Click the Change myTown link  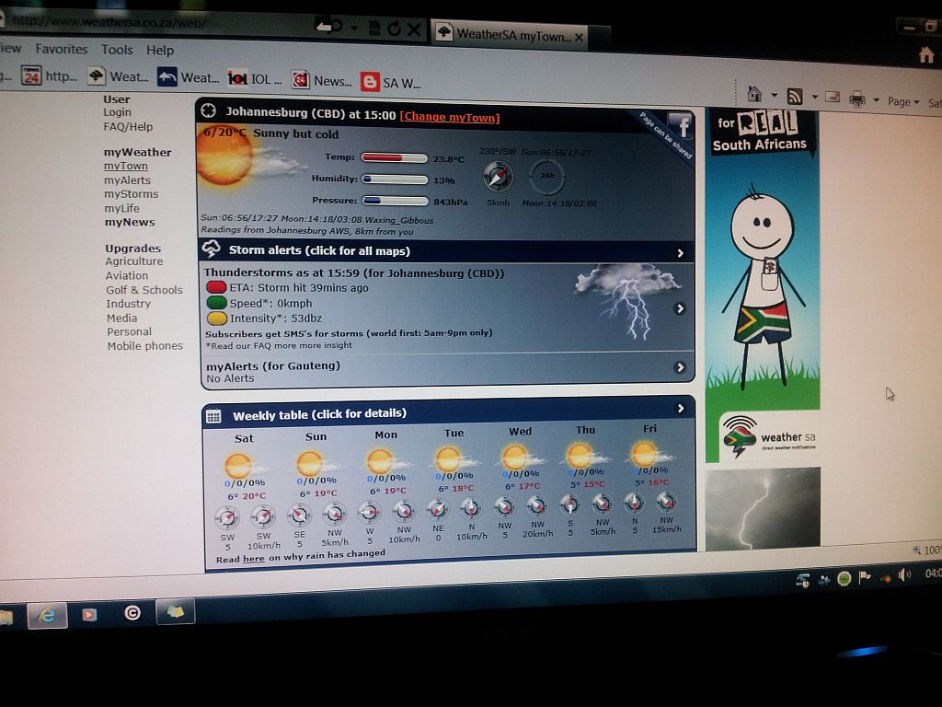tap(449, 117)
